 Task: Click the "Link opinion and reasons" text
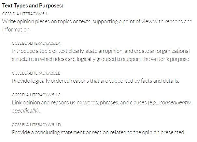pos(38,103)
